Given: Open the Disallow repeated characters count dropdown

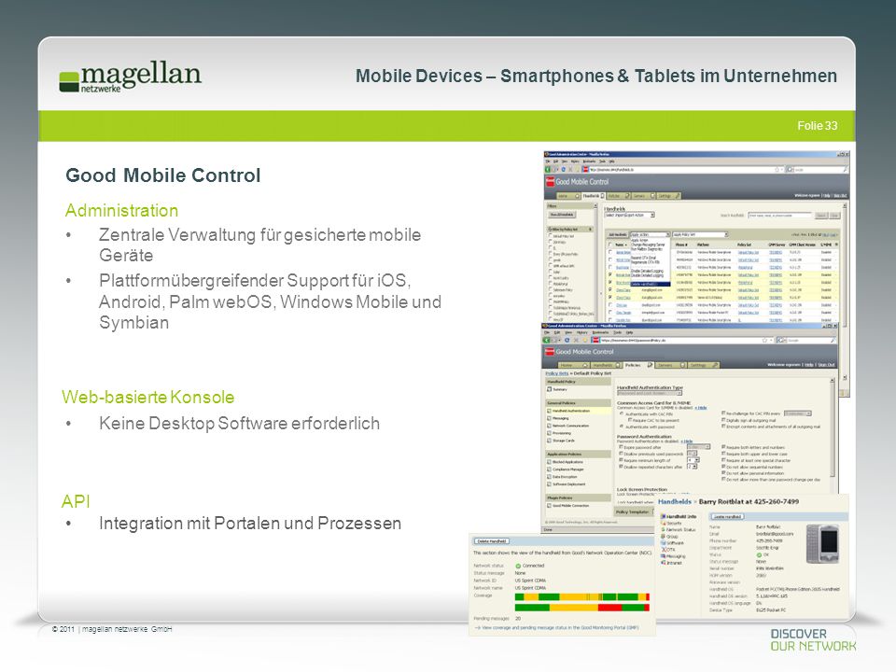Looking at the screenshot, I should point(692,467).
